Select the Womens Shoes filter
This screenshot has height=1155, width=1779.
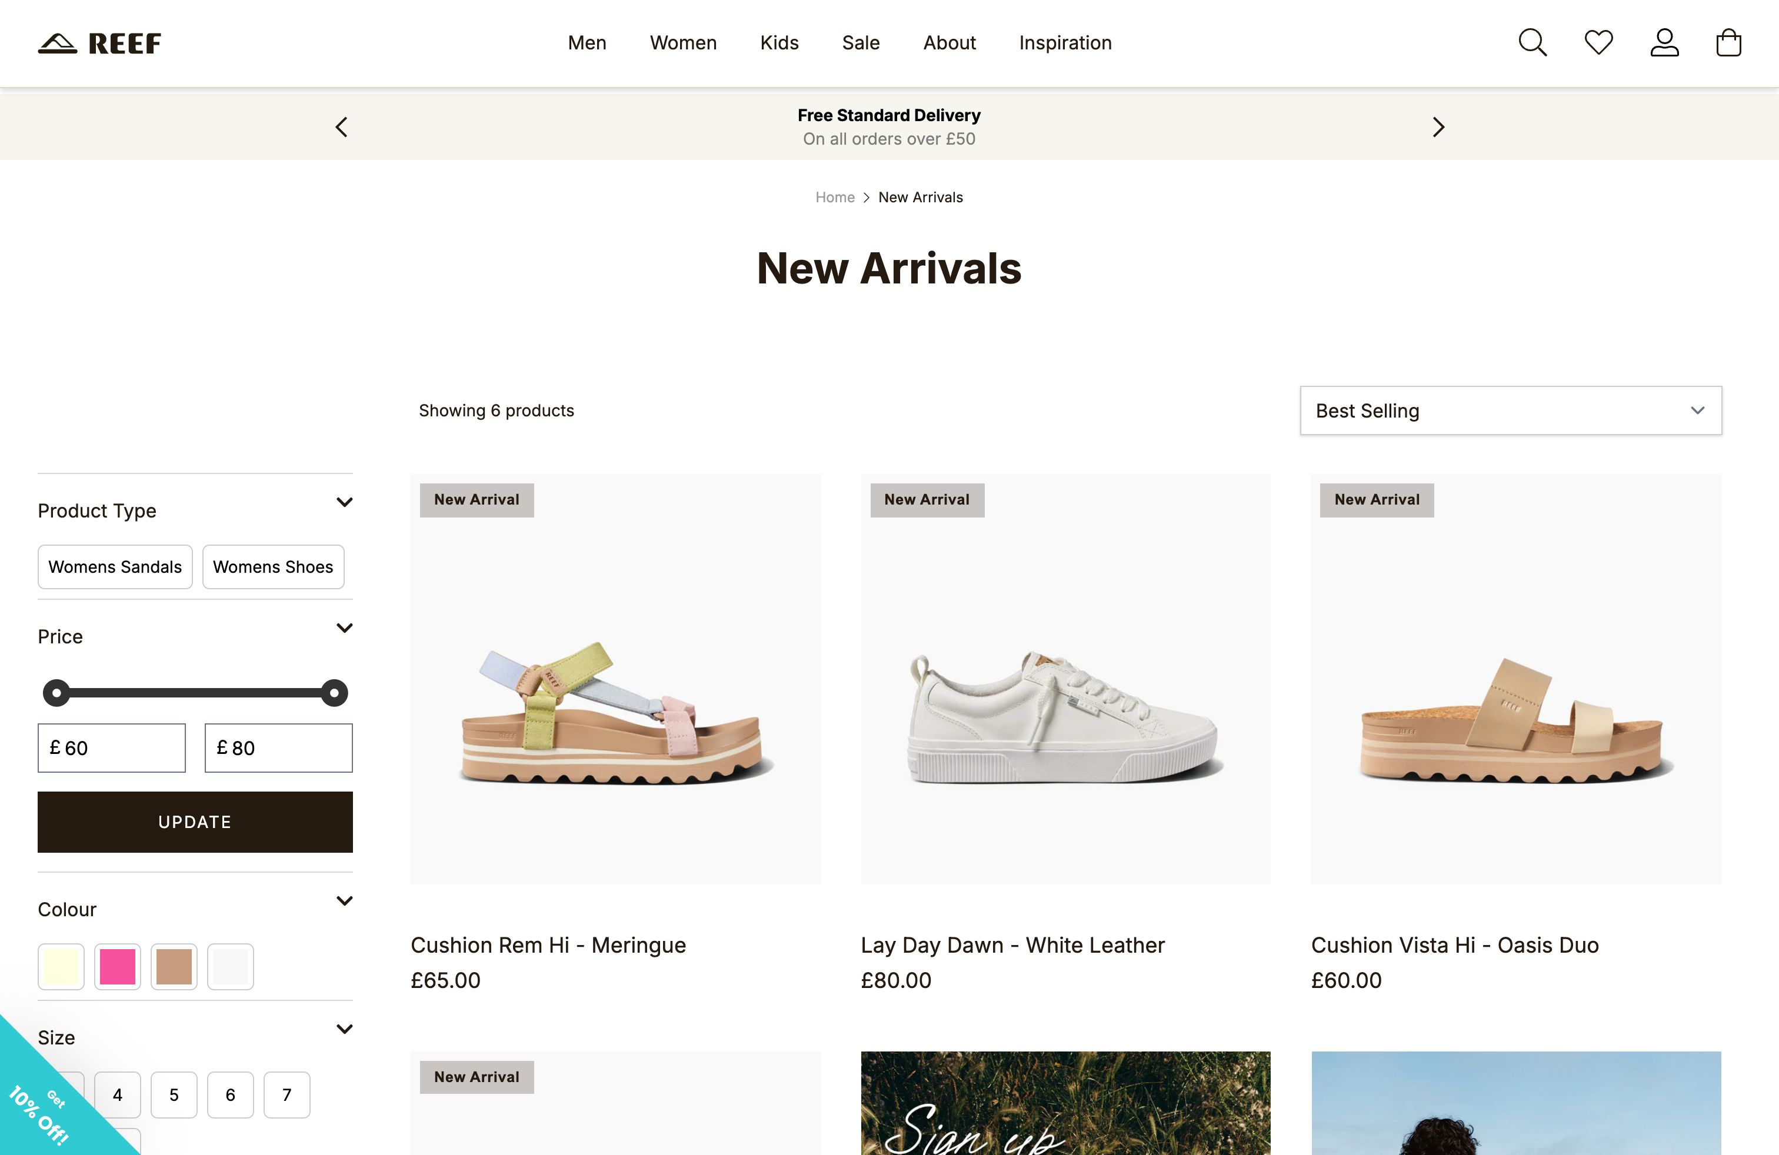(273, 566)
